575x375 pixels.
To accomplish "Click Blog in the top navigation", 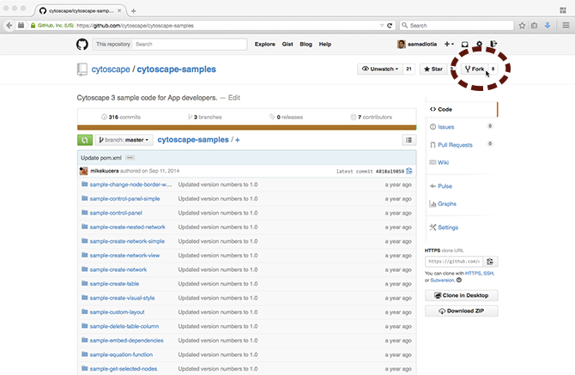I will (x=306, y=44).
